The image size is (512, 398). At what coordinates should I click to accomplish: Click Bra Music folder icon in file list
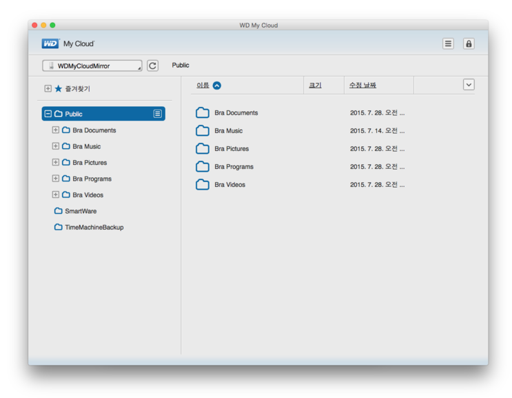pos(203,130)
